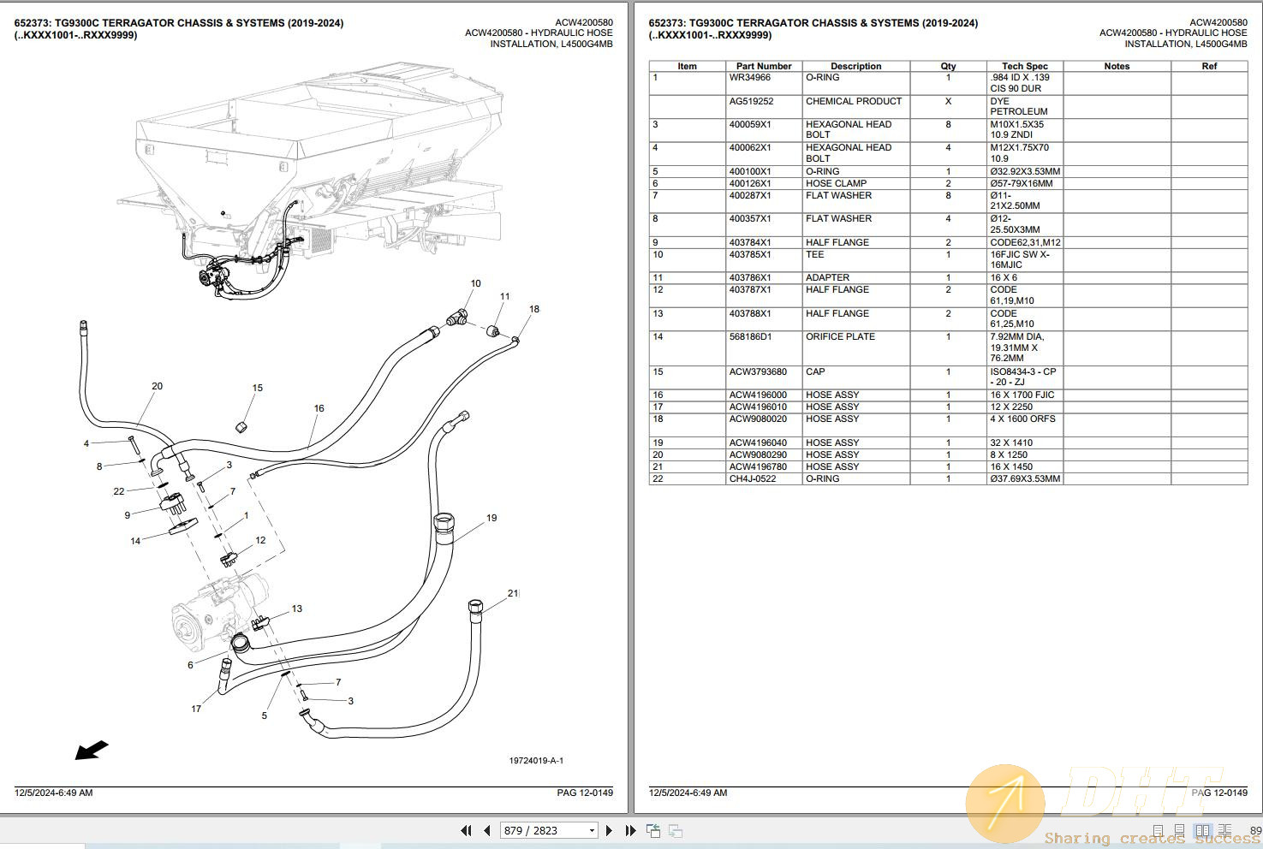Select part number 400287X1
The height and width of the screenshot is (849, 1263).
tap(750, 195)
